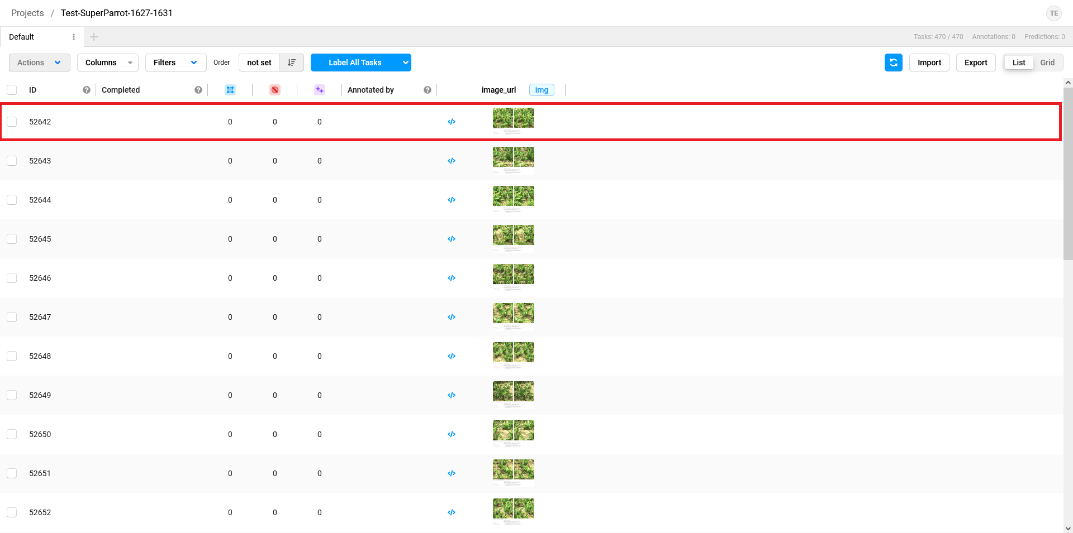Image resolution: width=1073 pixels, height=533 pixels.
Task: Click the sort order direction icon
Action: pyautogui.click(x=291, y=63)
